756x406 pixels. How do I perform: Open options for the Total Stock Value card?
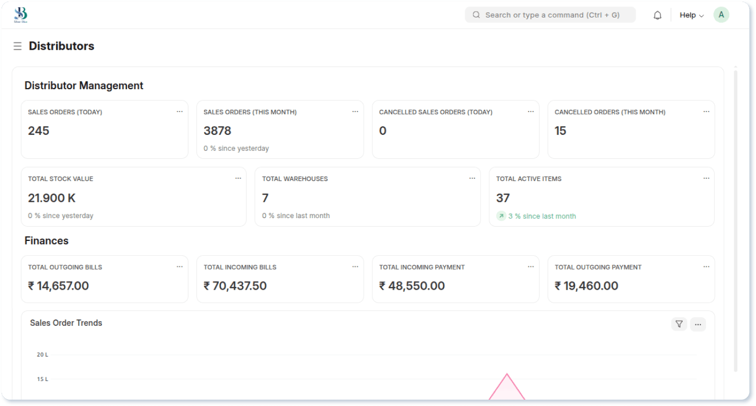[x=238, y=178]
